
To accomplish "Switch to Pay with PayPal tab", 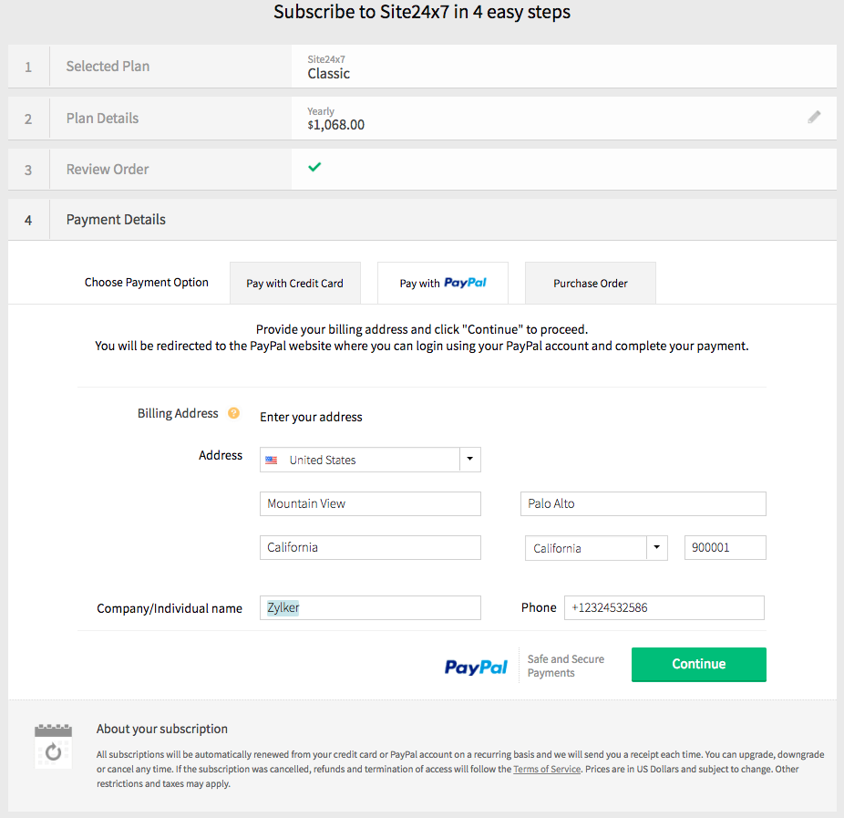I will [x=443, y=284].
